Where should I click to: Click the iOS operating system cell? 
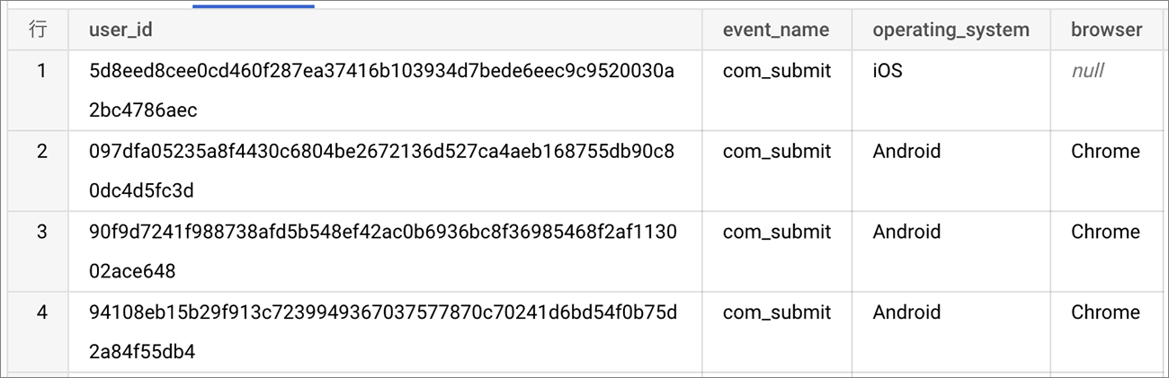coord(887,70)
